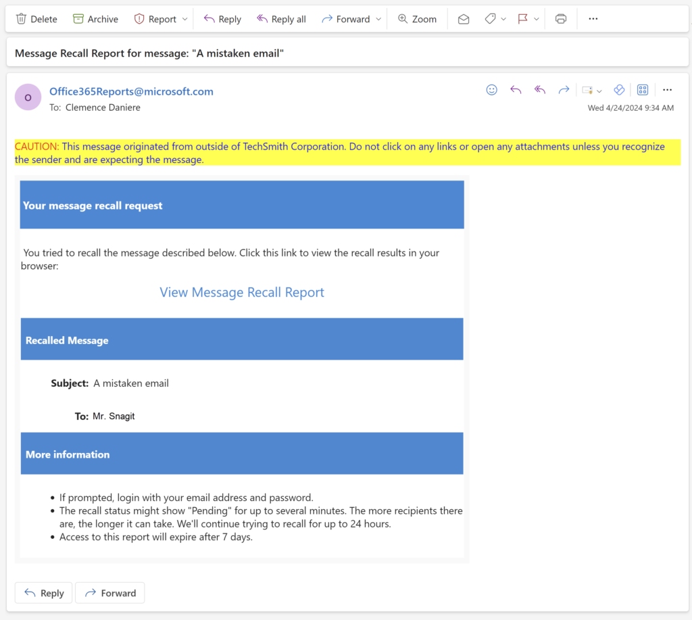Image resolution: width=692 pixels, height=620 pixels.
Task: Open more message actions with the ellipsis
Action: [667, 89]
